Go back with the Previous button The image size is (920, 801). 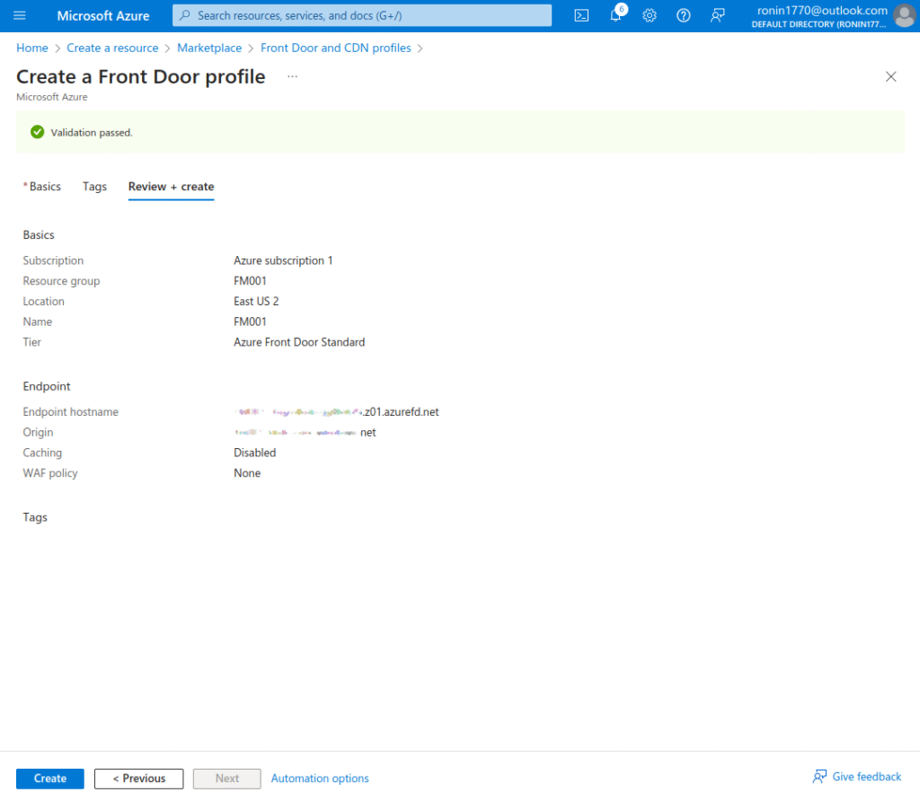click(x=139, y=779)
